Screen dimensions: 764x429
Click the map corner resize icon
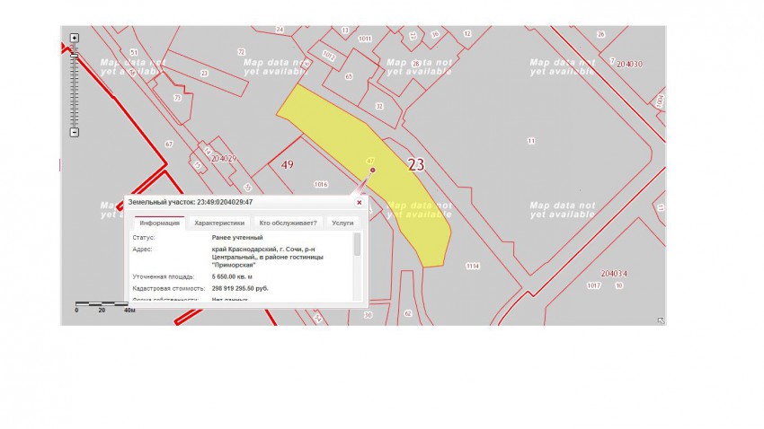pos(661,320)
